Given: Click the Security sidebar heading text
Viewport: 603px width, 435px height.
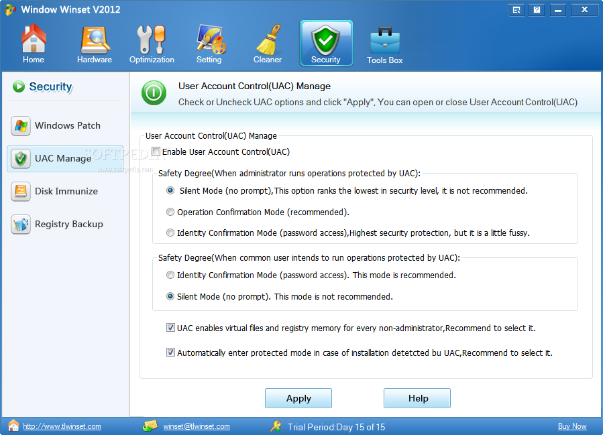Looking at the screenshot, I should tap(51, 87).
